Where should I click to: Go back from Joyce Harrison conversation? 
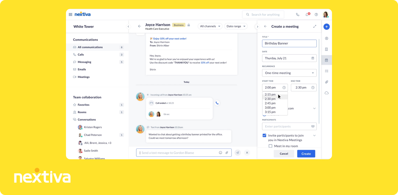coord(140,26)
